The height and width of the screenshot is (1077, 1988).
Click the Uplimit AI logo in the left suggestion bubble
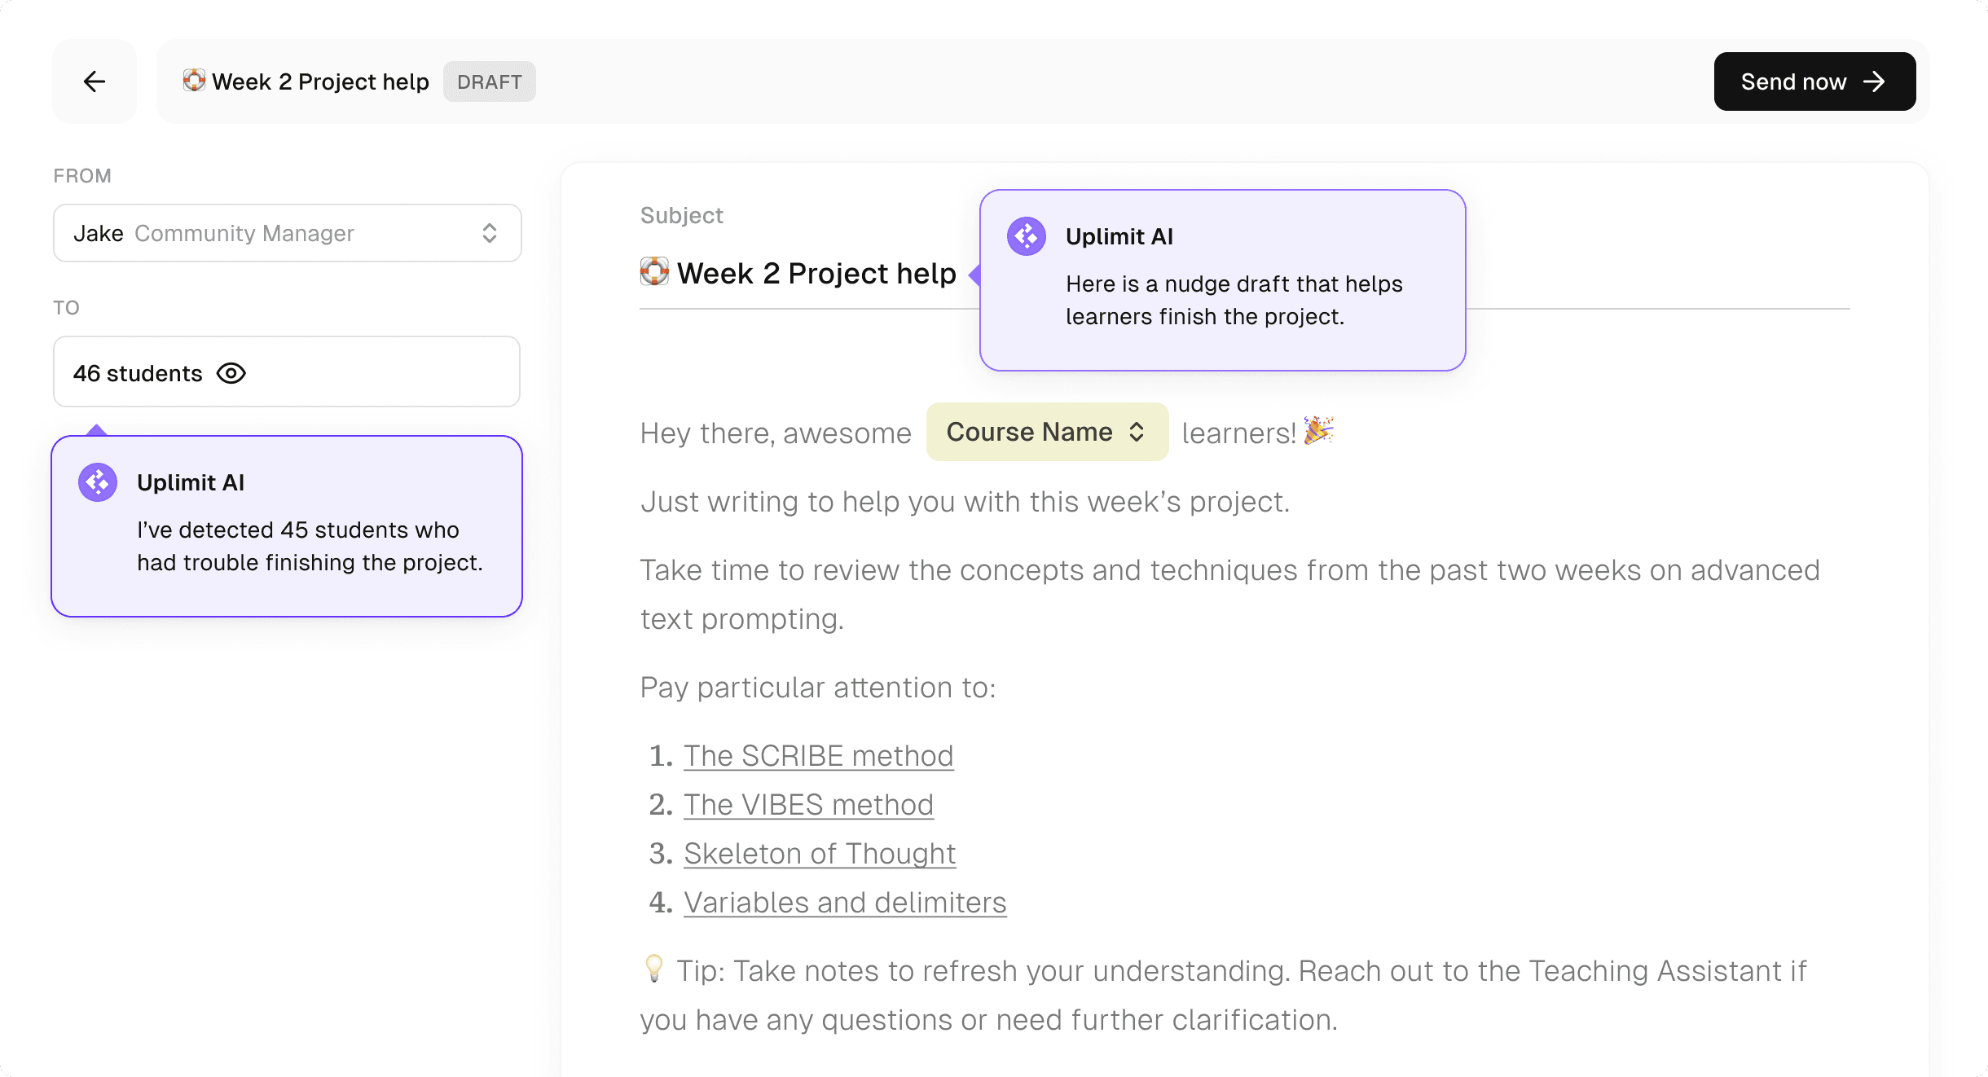[x=97, y=482]
